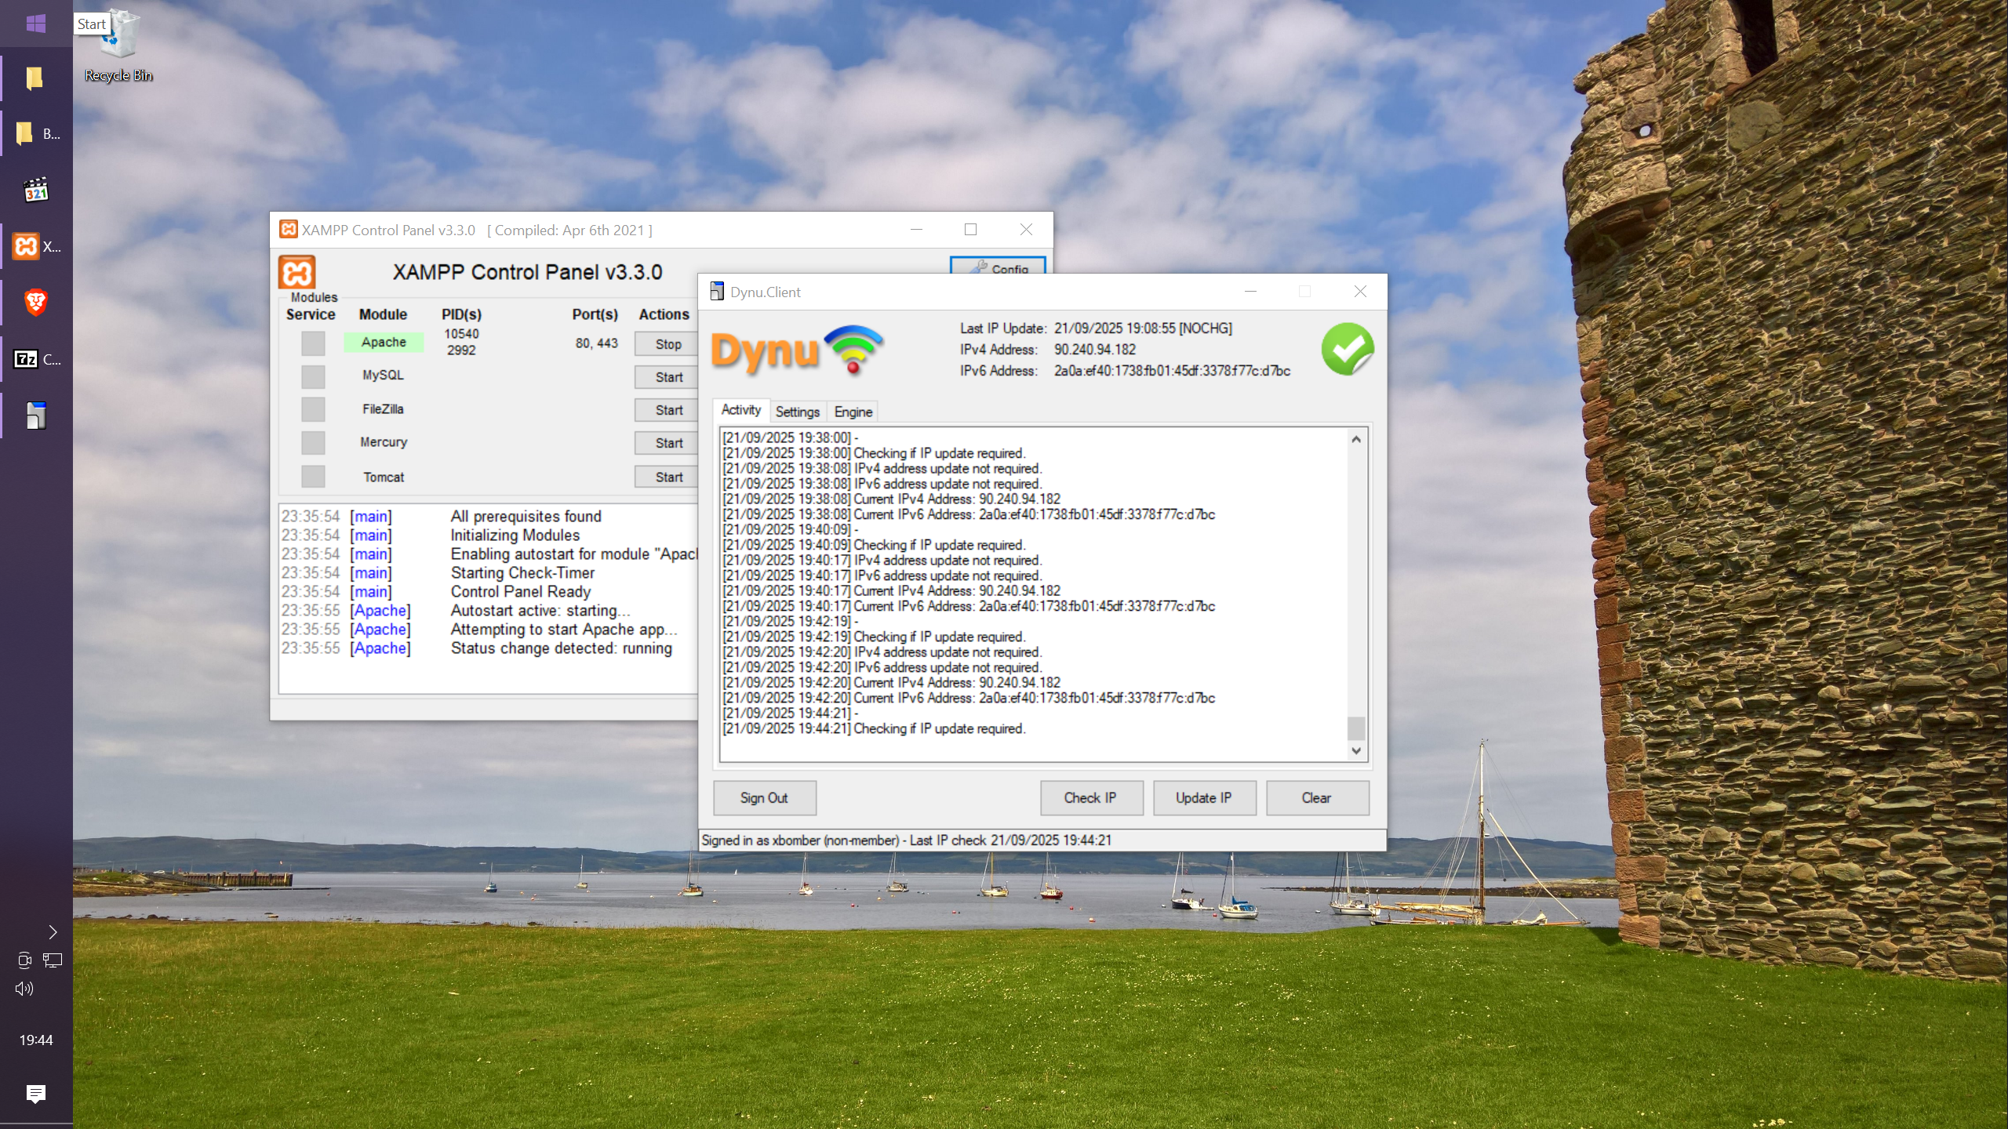Open File Explorer from the taskbar
Image resolution: width=2008 pixels, height=1129 pixels.
[36, 78]
